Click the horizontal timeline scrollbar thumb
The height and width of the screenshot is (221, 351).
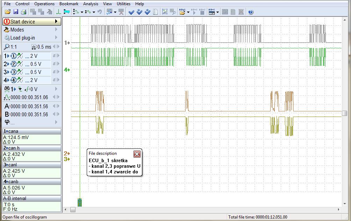(73, 209)
